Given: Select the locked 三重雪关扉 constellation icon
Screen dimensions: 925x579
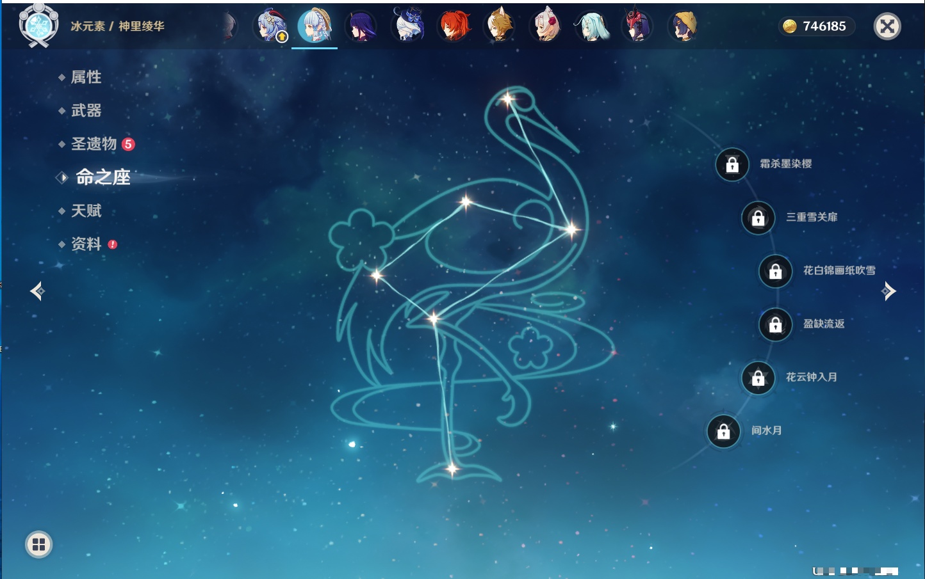Looking at the screenshot, I should coord(758,218).
